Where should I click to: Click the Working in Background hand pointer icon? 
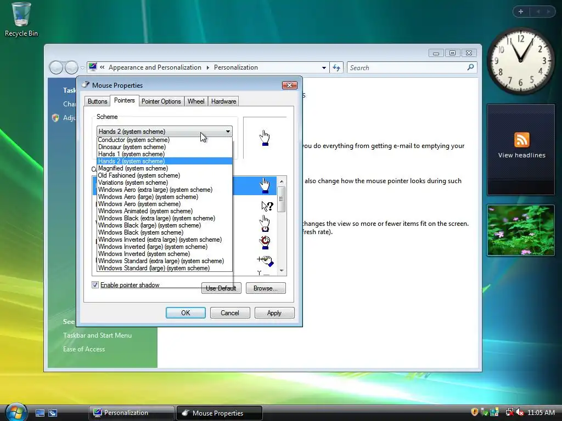coord(265,224)
